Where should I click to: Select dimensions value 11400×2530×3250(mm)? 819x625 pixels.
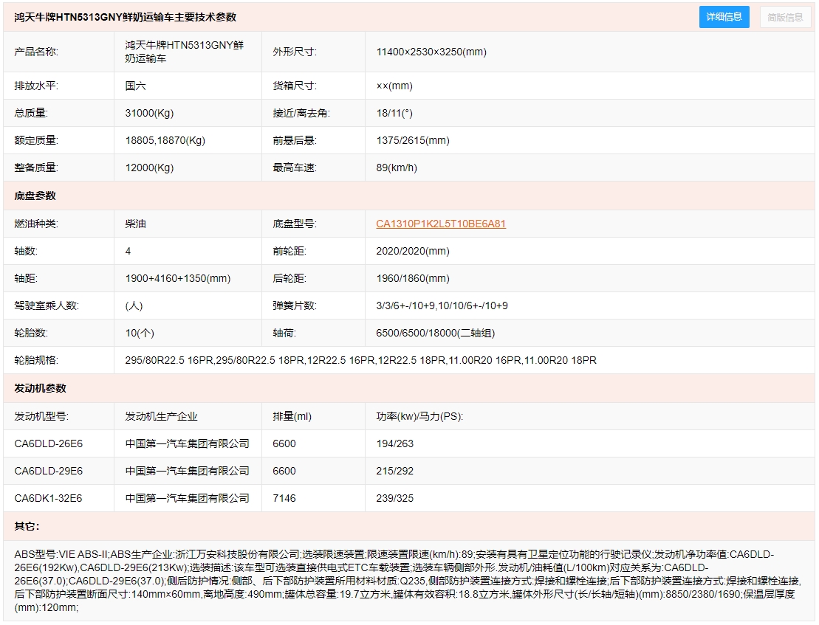click(x=431, y=52)
